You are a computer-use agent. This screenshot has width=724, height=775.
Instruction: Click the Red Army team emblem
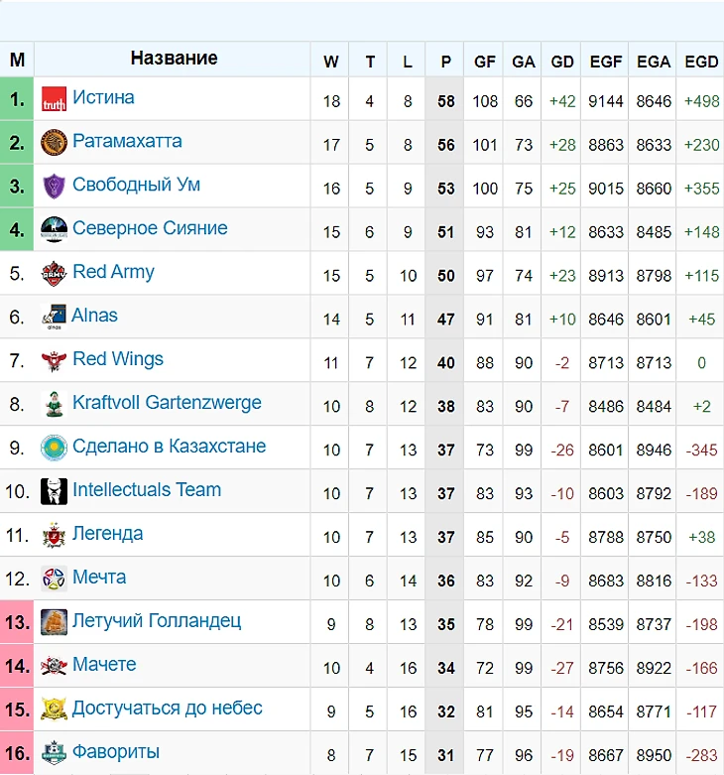pos(54,273)
